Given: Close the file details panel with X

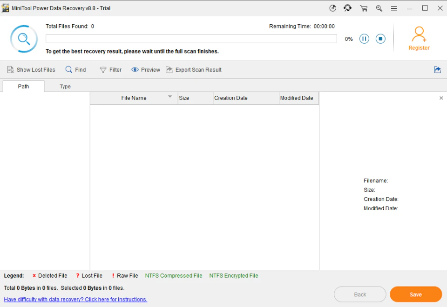Looking at the screenshot, I should click(441, 98).
